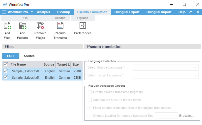Click the Remove File(s) icon
This screenshot has width=202, height=125.
pyautogui.click(x=40, y=26)
